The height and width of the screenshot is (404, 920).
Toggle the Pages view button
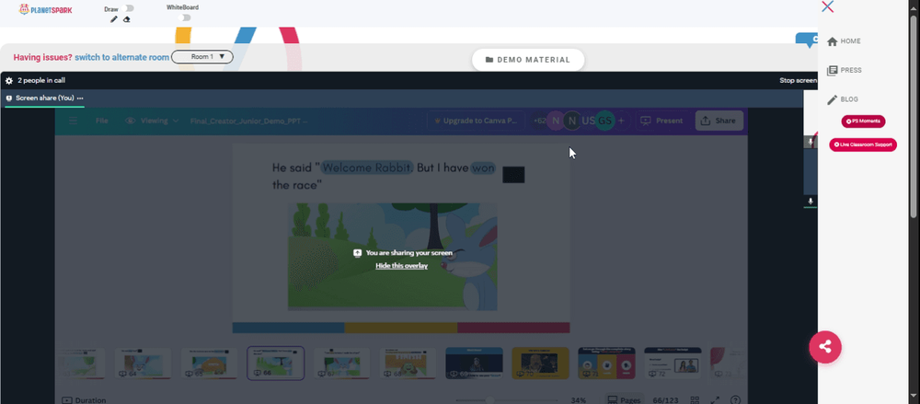point(625,400)
